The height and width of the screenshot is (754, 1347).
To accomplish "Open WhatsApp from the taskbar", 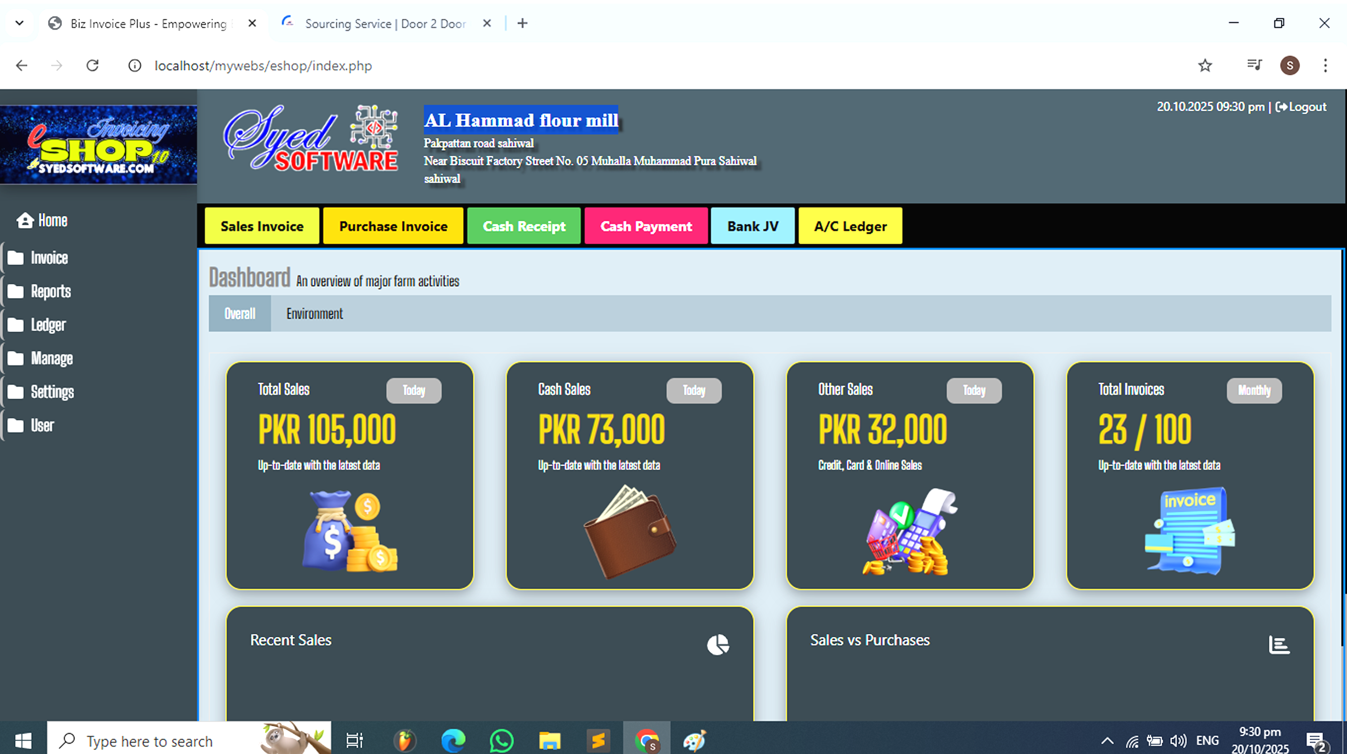I will (x=502, y=740).
